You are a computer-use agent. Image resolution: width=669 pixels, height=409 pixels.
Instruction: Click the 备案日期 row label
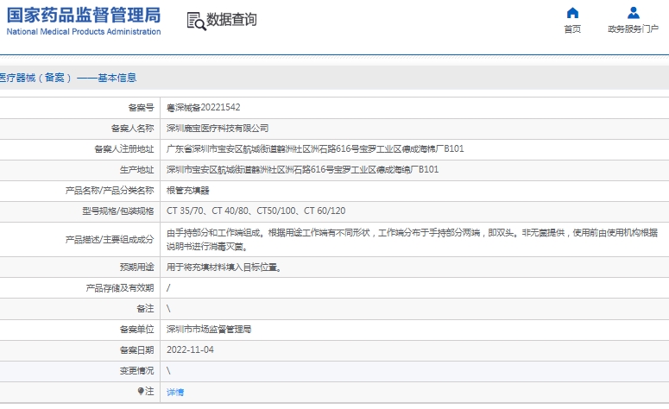click(137, 350)
